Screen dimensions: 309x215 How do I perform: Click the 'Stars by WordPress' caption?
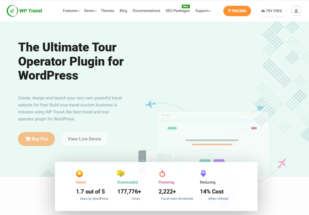(94, 199)
